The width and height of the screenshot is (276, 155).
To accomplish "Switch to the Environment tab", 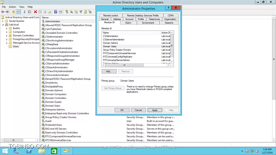I will (x=148, y=23).
